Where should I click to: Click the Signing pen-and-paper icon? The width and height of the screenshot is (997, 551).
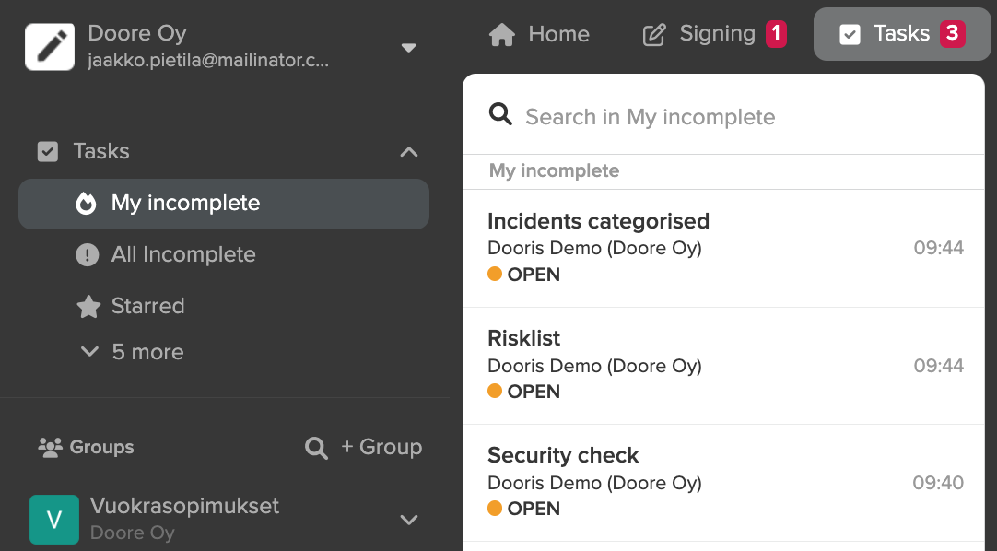tap(654, 35)
